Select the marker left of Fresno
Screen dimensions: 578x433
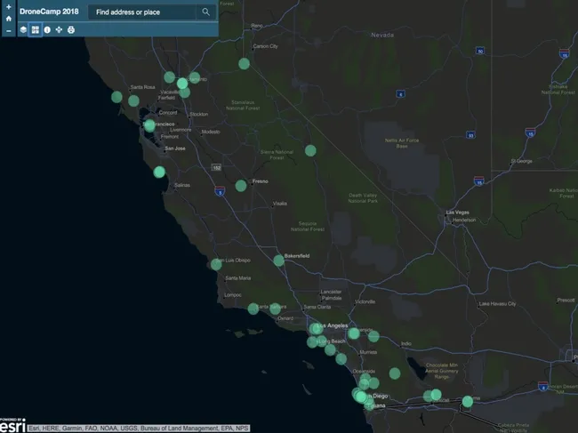click(241, 186)
